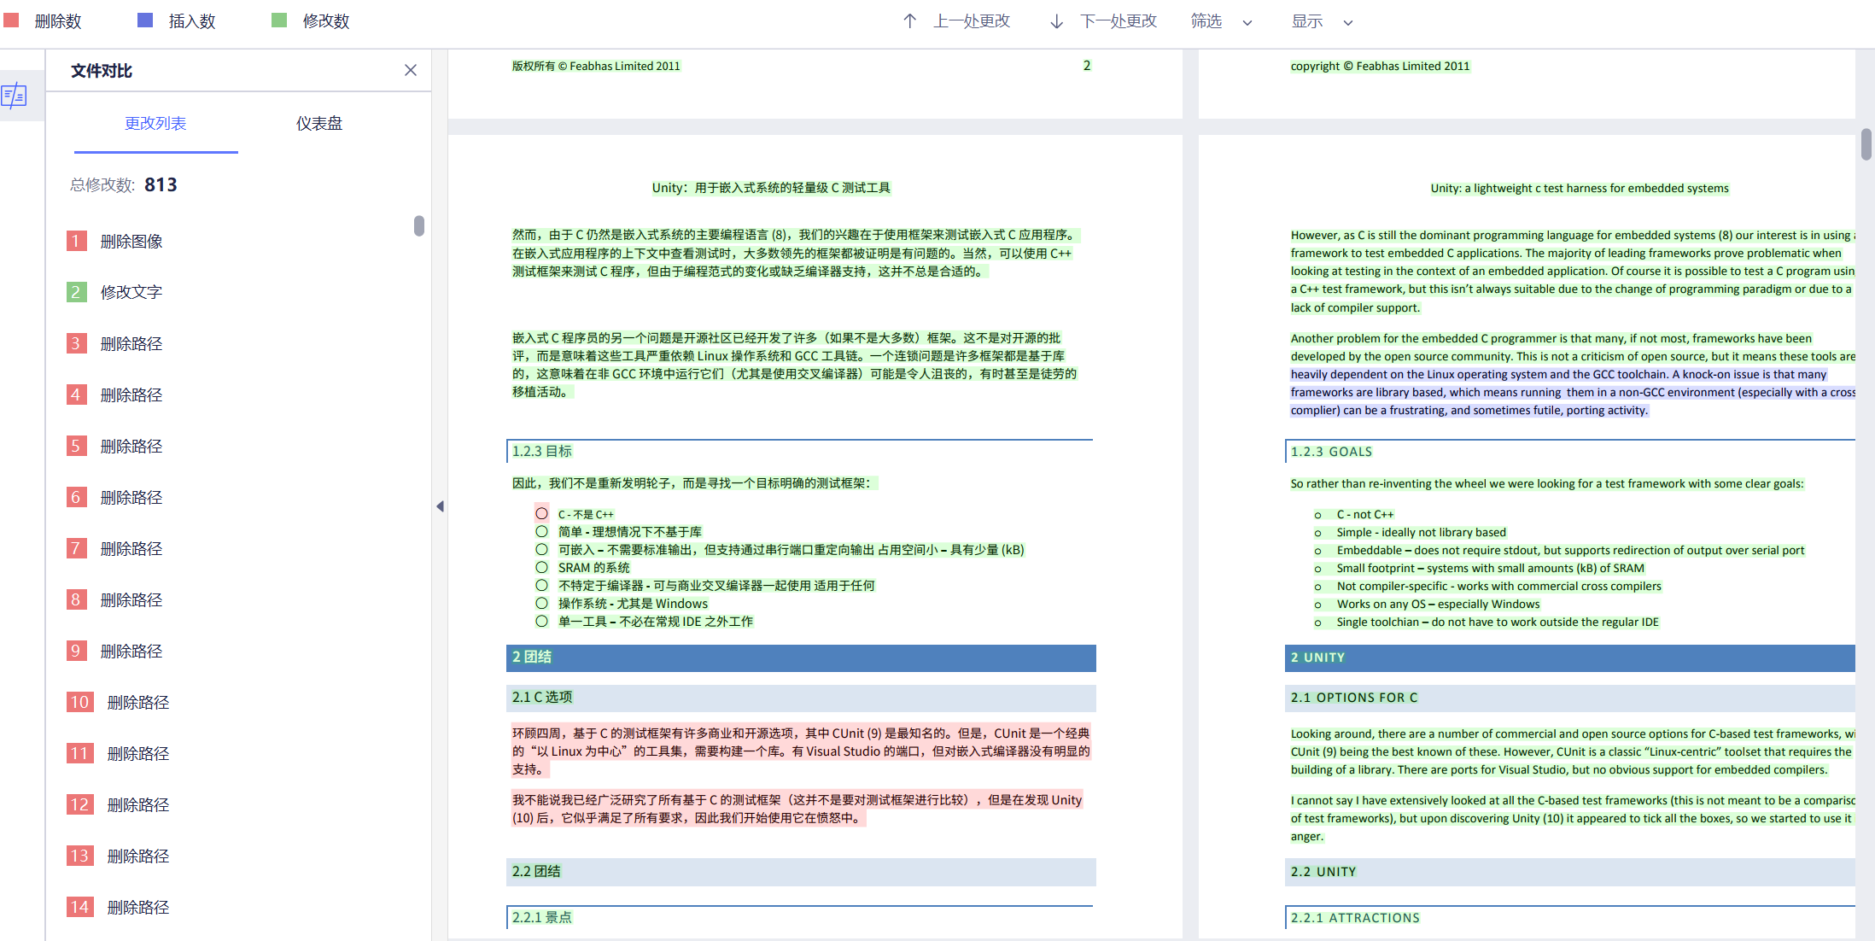Select change 8 删除路径
The image size is (1875, 941).
[x=115, y=599]
